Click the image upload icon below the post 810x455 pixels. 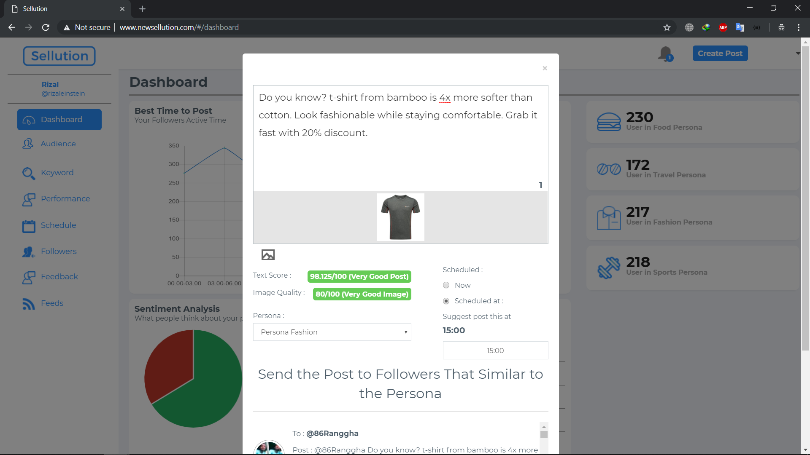268,255
